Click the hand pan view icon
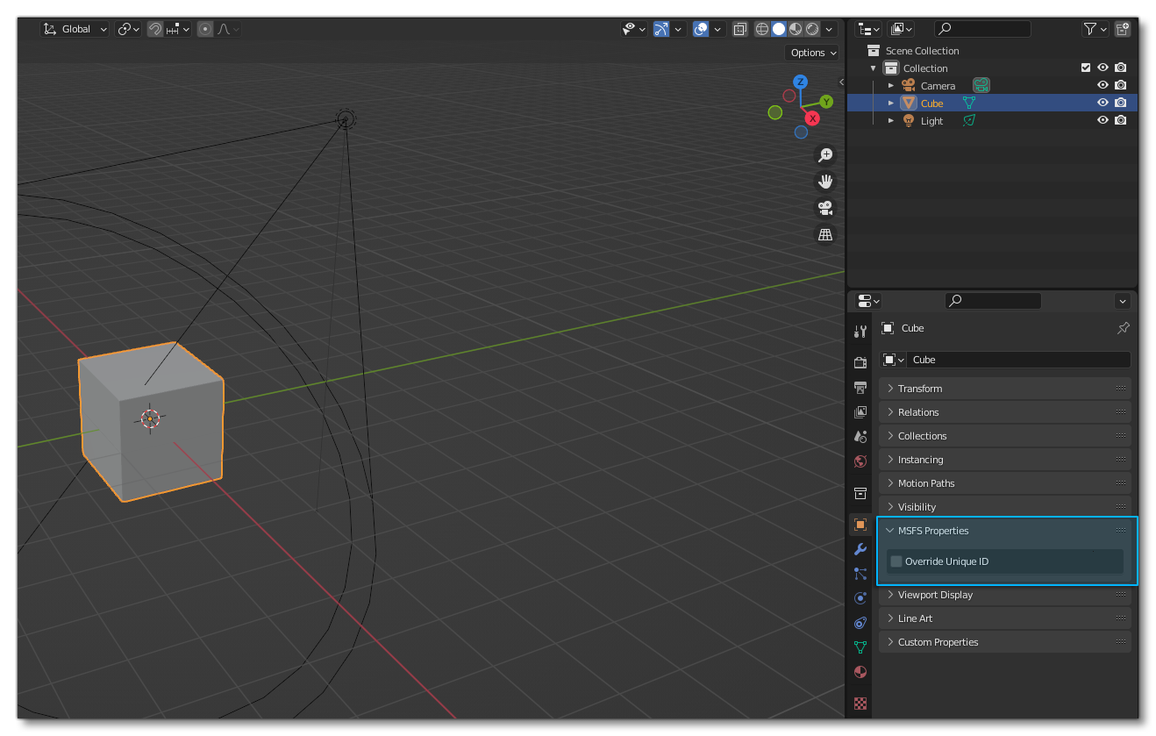Viewport: 1156px width, 736px height. [x=825, y=182]
